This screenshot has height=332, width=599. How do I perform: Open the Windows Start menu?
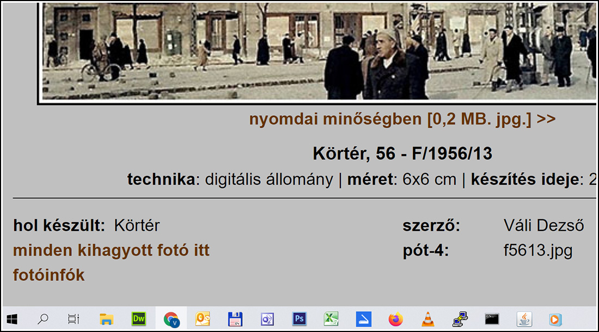pos(12,320)
